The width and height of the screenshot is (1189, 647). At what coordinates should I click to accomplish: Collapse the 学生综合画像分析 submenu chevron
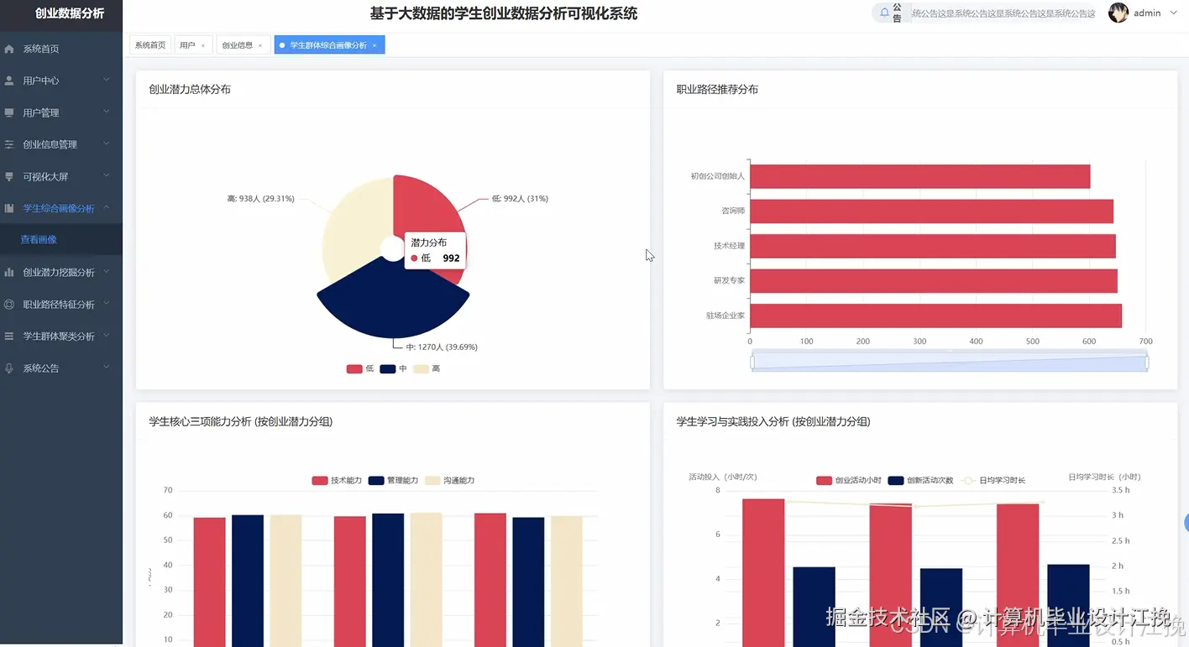[x=107, y=207]
